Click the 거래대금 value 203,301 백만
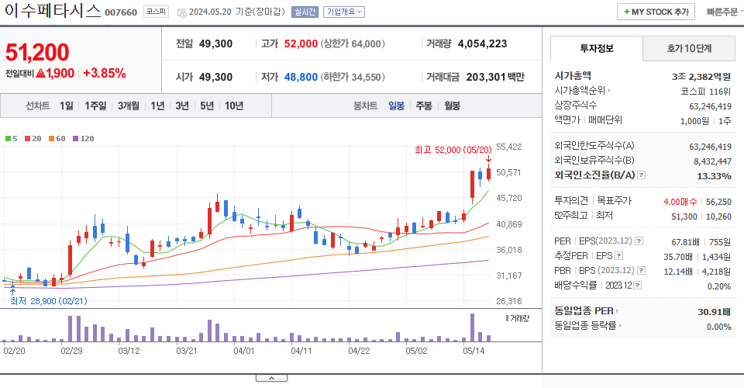Viewport: 744px width, 388px height. (x=495, y=77)
